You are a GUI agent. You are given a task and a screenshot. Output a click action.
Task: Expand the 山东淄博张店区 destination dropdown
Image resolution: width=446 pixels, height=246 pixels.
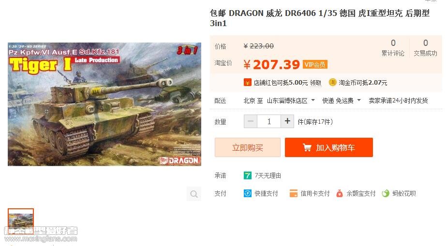click(x=313, y=100)
